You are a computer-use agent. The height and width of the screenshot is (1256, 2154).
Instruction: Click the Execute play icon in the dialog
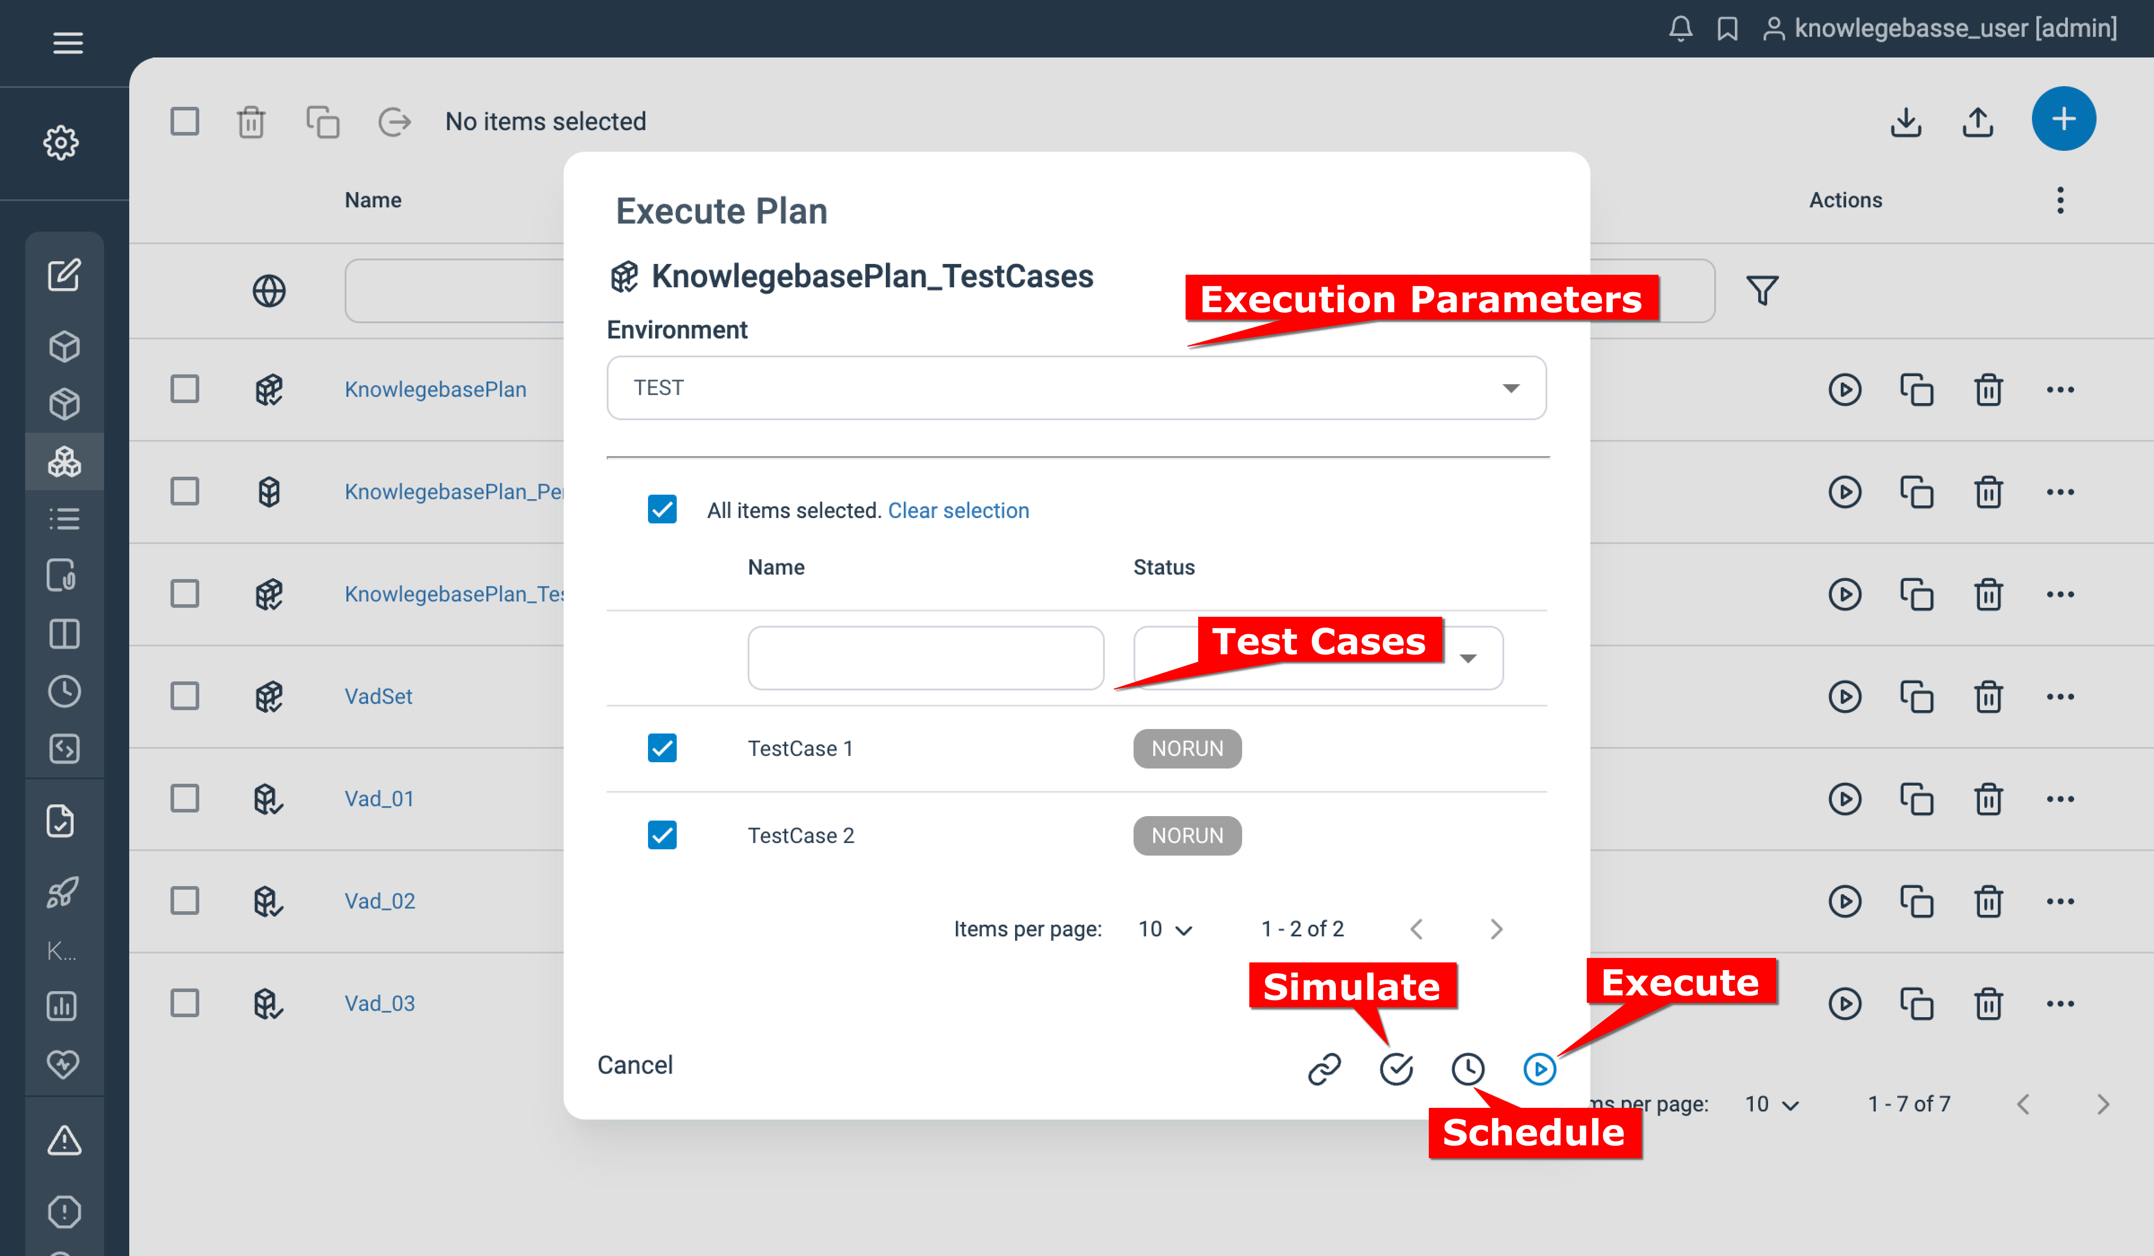[1539, 1068]
